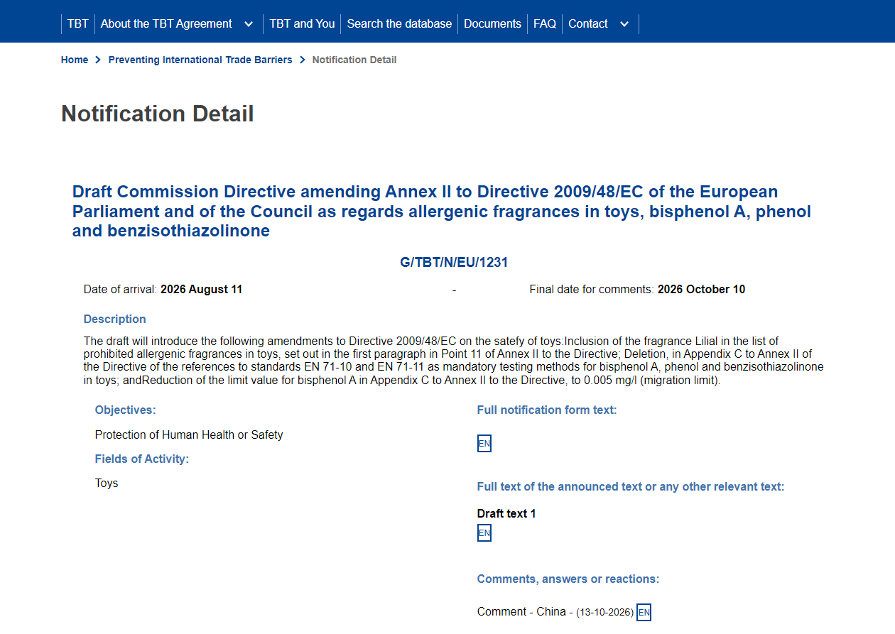Open the EN file under Draft text 1
This screenshot has width=895, height=634.
point(484,533)
